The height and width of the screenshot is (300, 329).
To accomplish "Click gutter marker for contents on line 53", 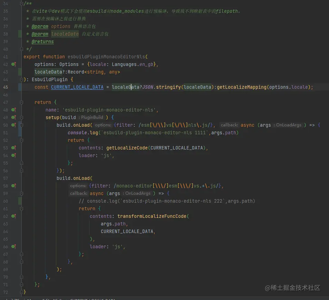I will pyautogui.click(x=14, y=148).
